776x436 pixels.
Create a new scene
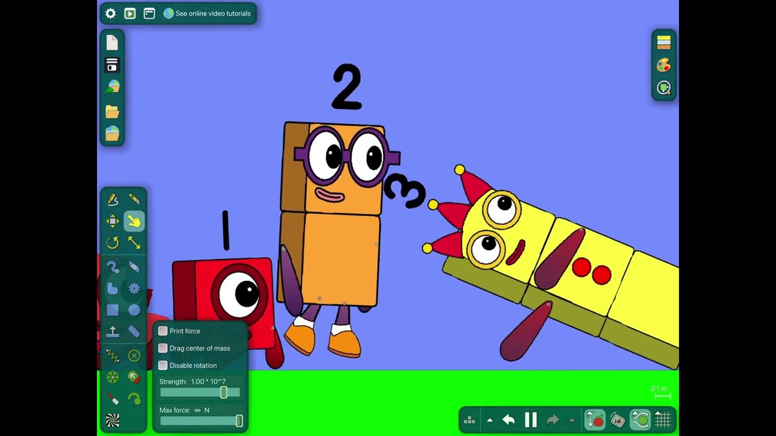tap(112, 42)
